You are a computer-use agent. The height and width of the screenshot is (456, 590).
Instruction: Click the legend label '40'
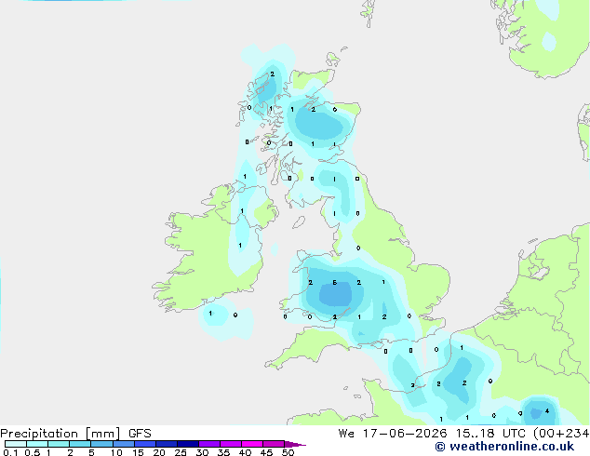(x=245, y=452)
